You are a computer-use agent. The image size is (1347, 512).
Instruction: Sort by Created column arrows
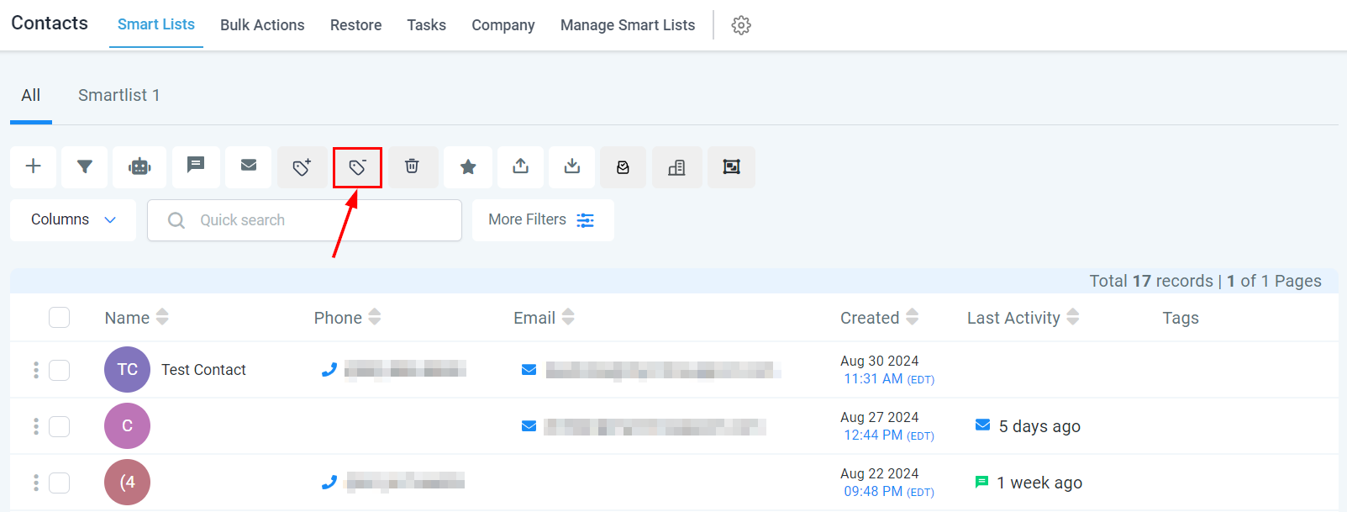pos(912,317)
